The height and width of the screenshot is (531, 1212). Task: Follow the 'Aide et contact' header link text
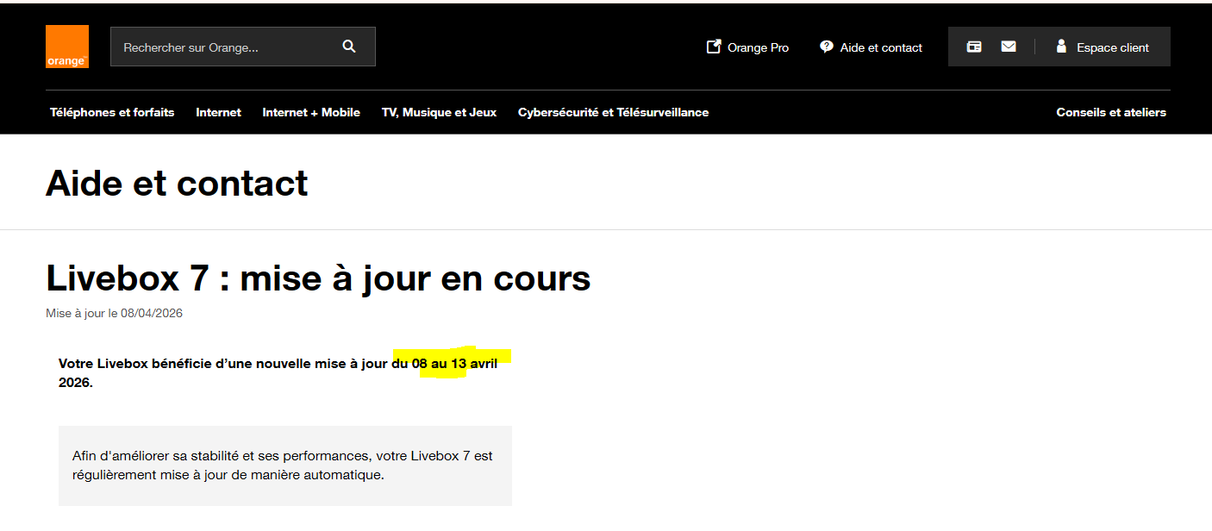point(881,47)
